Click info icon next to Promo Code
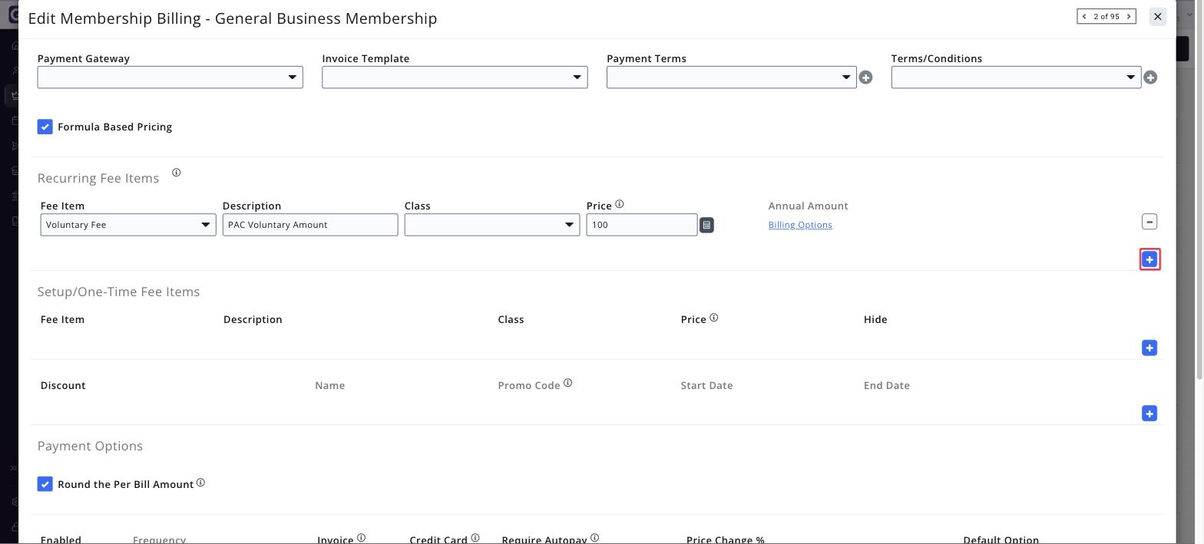Screen dimensions: 1204x544 click(x=568, y=383)
